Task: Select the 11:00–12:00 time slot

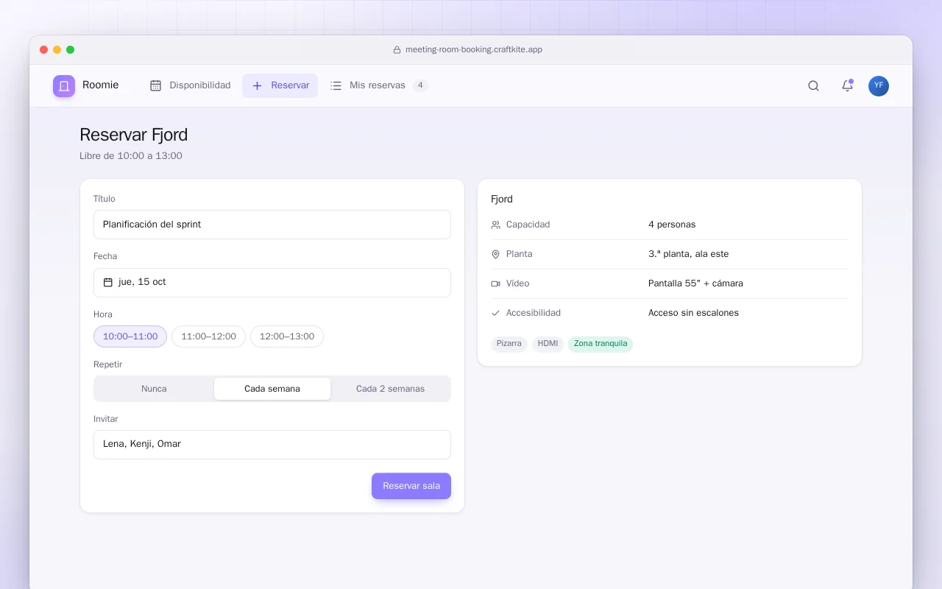Action: (x=208, y=336)
